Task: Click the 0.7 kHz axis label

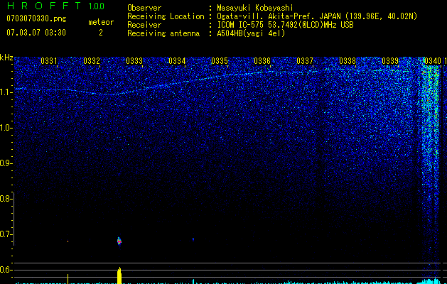Action: (6, 234)
